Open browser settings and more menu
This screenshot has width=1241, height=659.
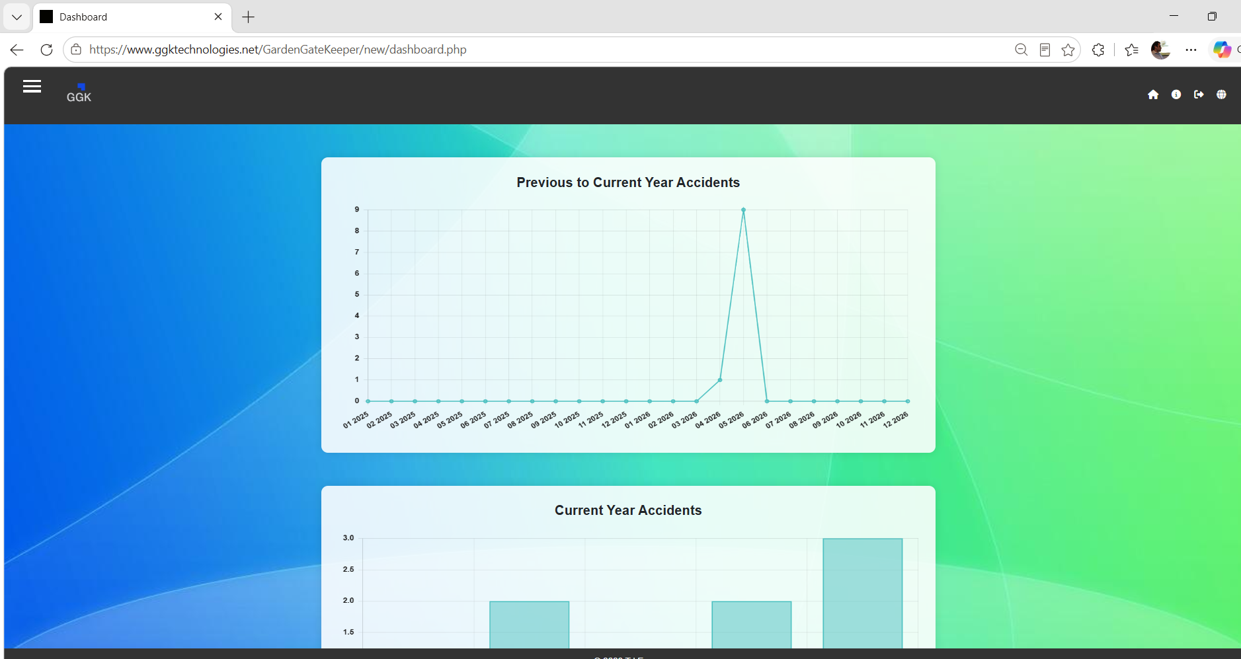pyautogui.click(x=1191, y=50)
